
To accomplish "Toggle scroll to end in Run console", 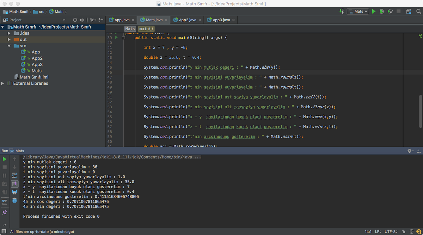I will (14, 184).
